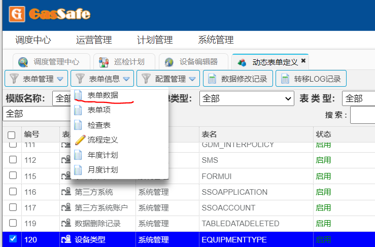Click the icon next to 第三方系统账户

click(65, 207)
